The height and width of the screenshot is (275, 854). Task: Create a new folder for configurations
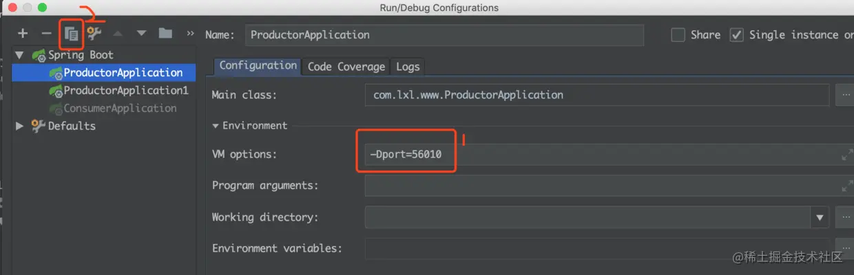point(165,33)
